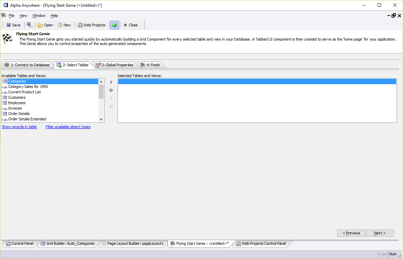The image size is (403, 259).
Task: Click the view icon beside Invoices
Action: (5, 109)
